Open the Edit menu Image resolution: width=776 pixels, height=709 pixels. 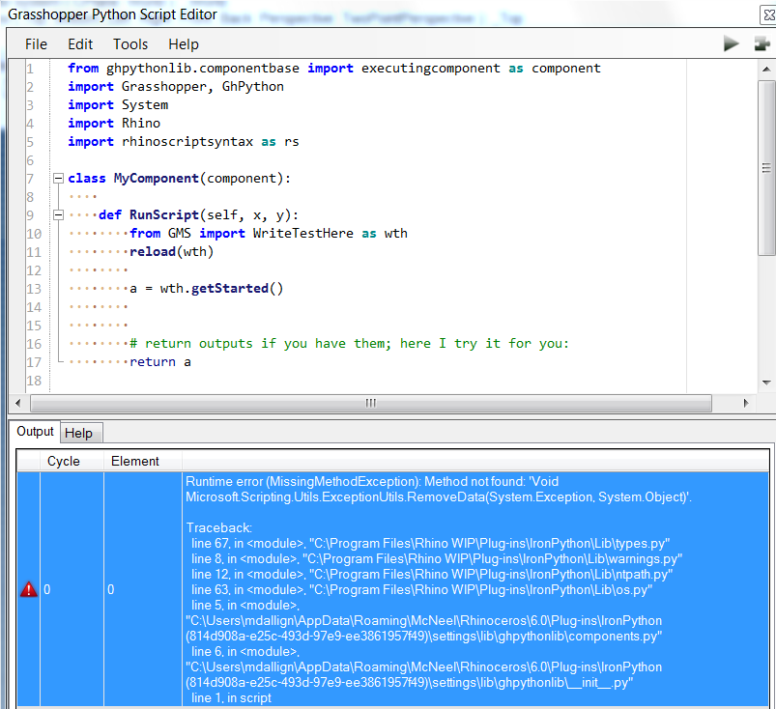[80, 43]
